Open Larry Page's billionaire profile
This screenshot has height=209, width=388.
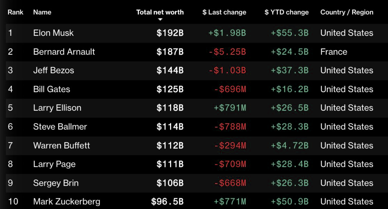[54, 164]
